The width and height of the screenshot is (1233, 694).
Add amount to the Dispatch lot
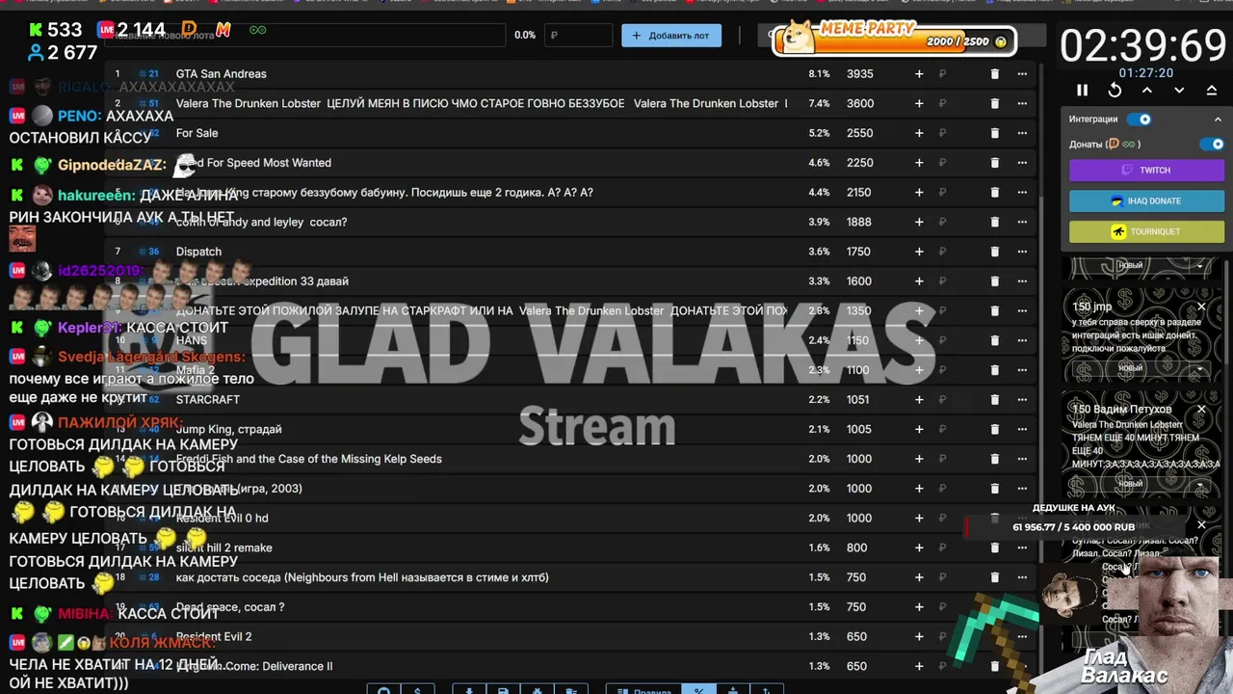919,252
